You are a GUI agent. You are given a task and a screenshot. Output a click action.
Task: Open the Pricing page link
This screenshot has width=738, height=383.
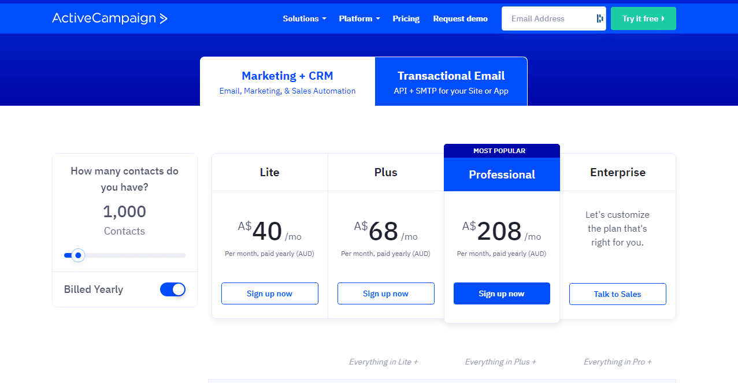[406, 18]
